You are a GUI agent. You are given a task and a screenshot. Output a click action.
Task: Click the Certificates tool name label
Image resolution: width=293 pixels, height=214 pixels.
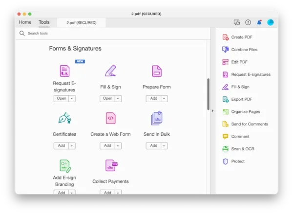64,134
